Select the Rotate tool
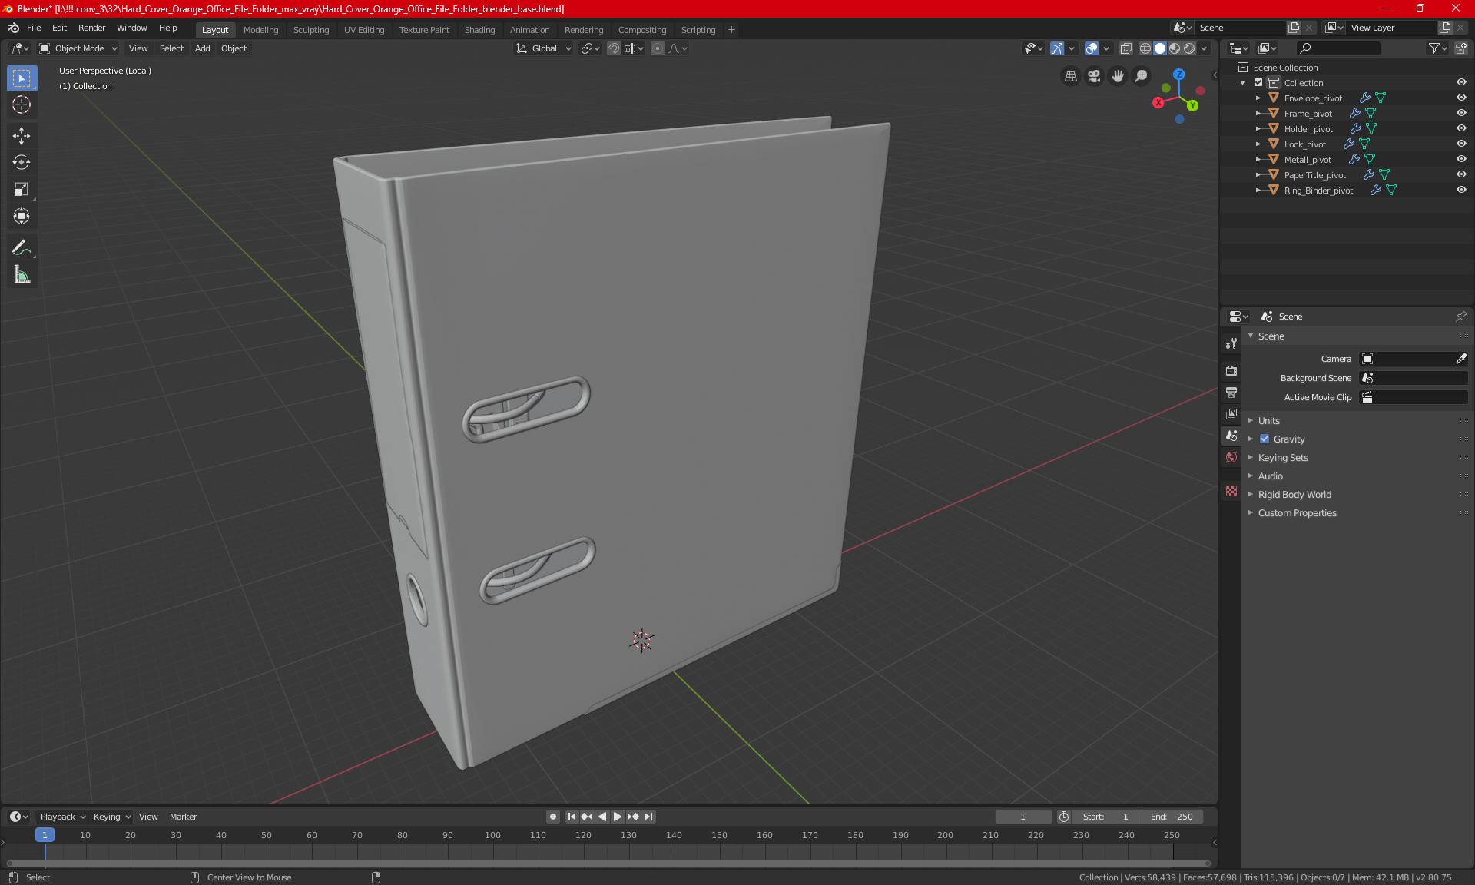The width and height of the screenshot is (1475, 885). click(22, 162)
